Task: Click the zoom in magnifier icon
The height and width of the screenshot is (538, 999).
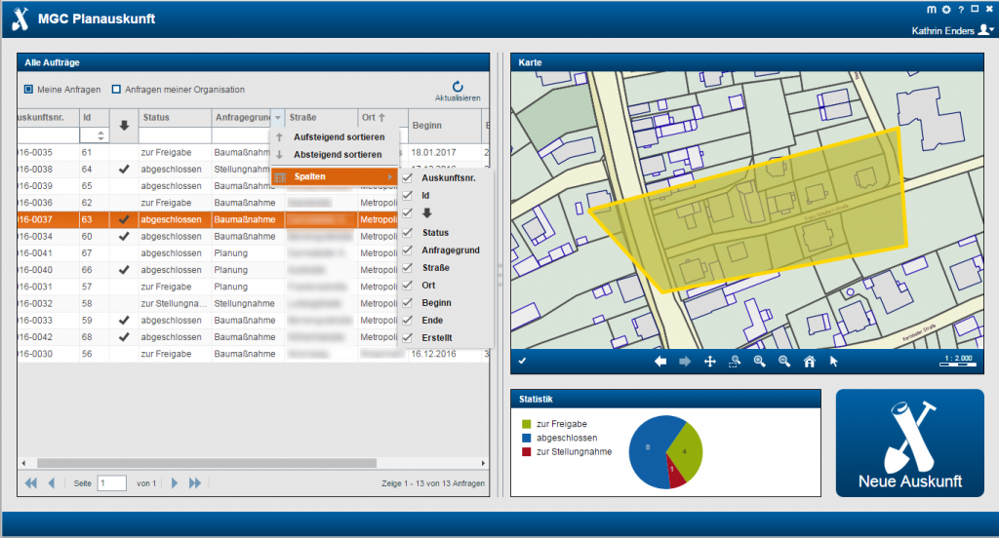Action: point(759,362)
